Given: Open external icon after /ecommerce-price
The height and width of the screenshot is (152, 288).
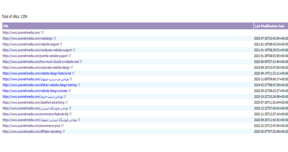Looking at the screenshot, I should (x=62, y=126).
